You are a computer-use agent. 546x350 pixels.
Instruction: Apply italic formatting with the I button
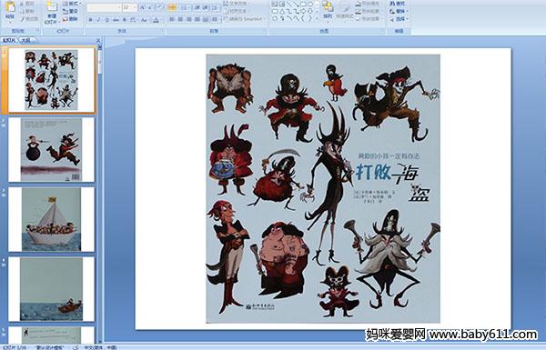coord(98,20)
